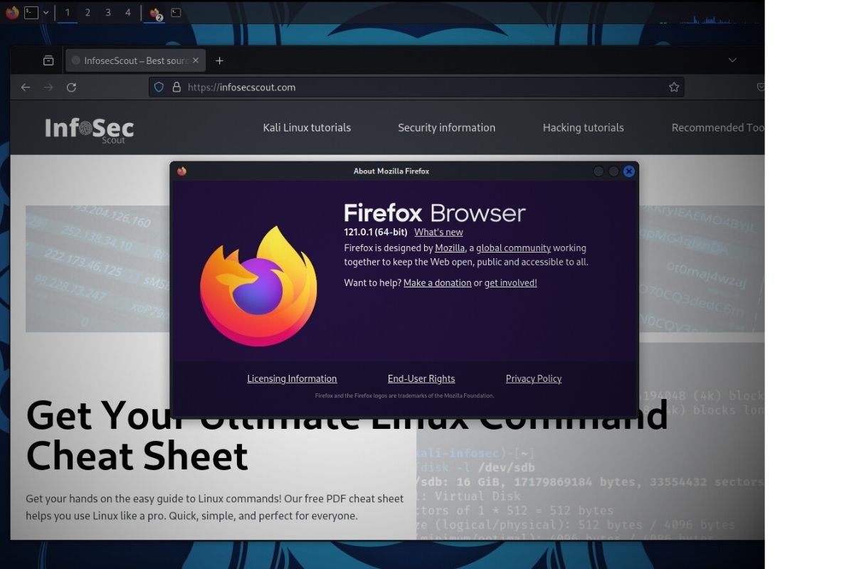This screenshot has width=854, height=569.
Task: Click the tracking protection shield icon
Action: pos(159,87)
